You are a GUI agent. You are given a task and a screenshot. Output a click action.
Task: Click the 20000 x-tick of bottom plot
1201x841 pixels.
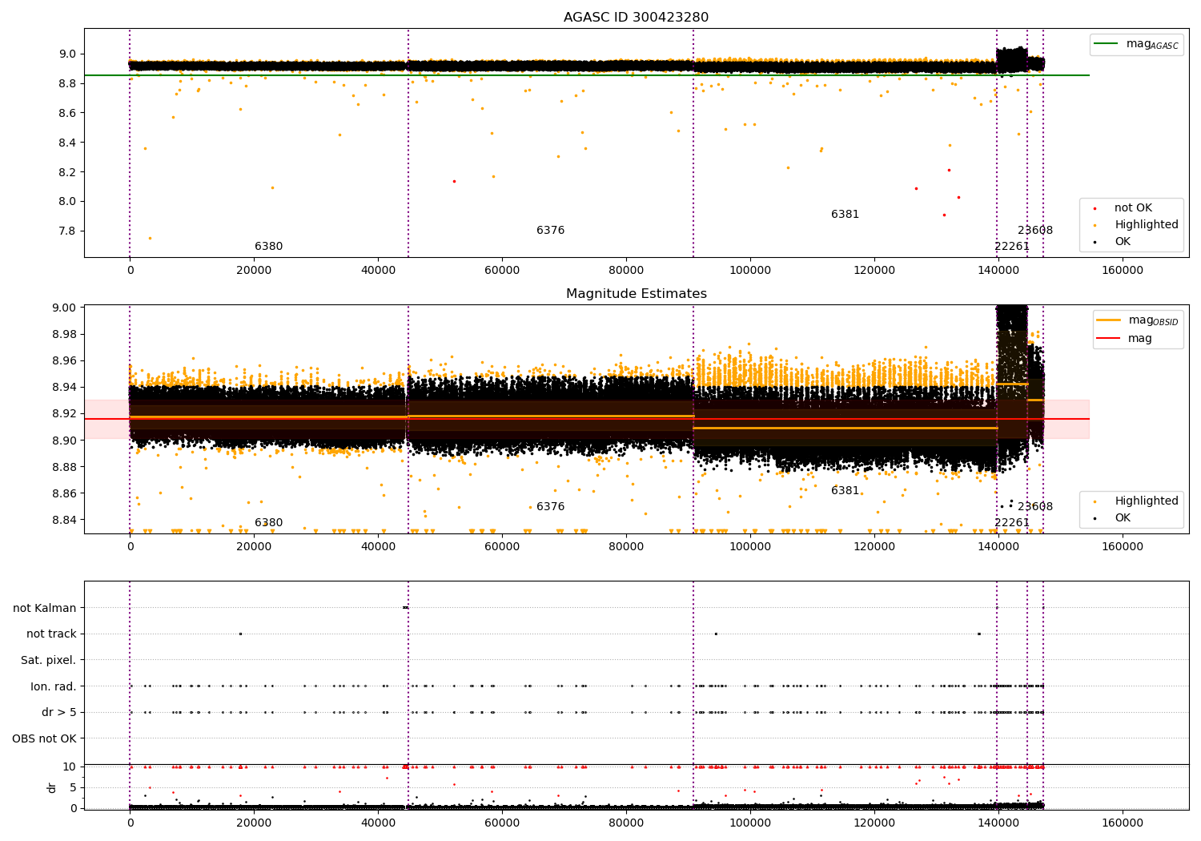pyautogui.click(x=254, y=823)
